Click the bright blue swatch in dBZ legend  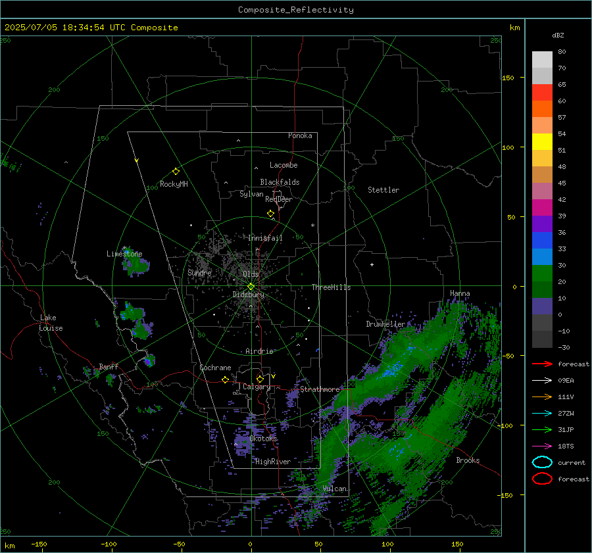point(542,240)
